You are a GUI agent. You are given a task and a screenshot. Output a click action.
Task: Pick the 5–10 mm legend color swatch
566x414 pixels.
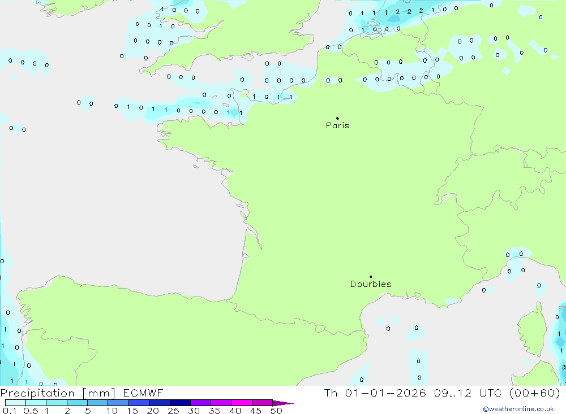click(x=98, y=403)
